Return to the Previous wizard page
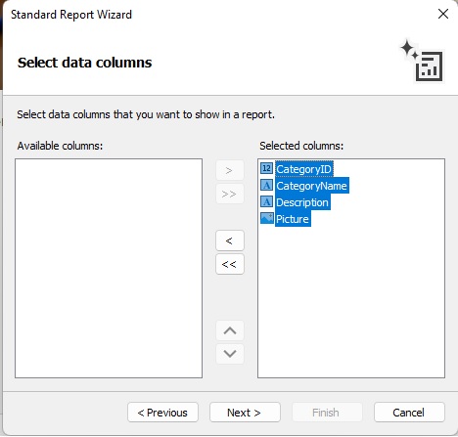Screen dimensions: 458x437 [162, 413]
